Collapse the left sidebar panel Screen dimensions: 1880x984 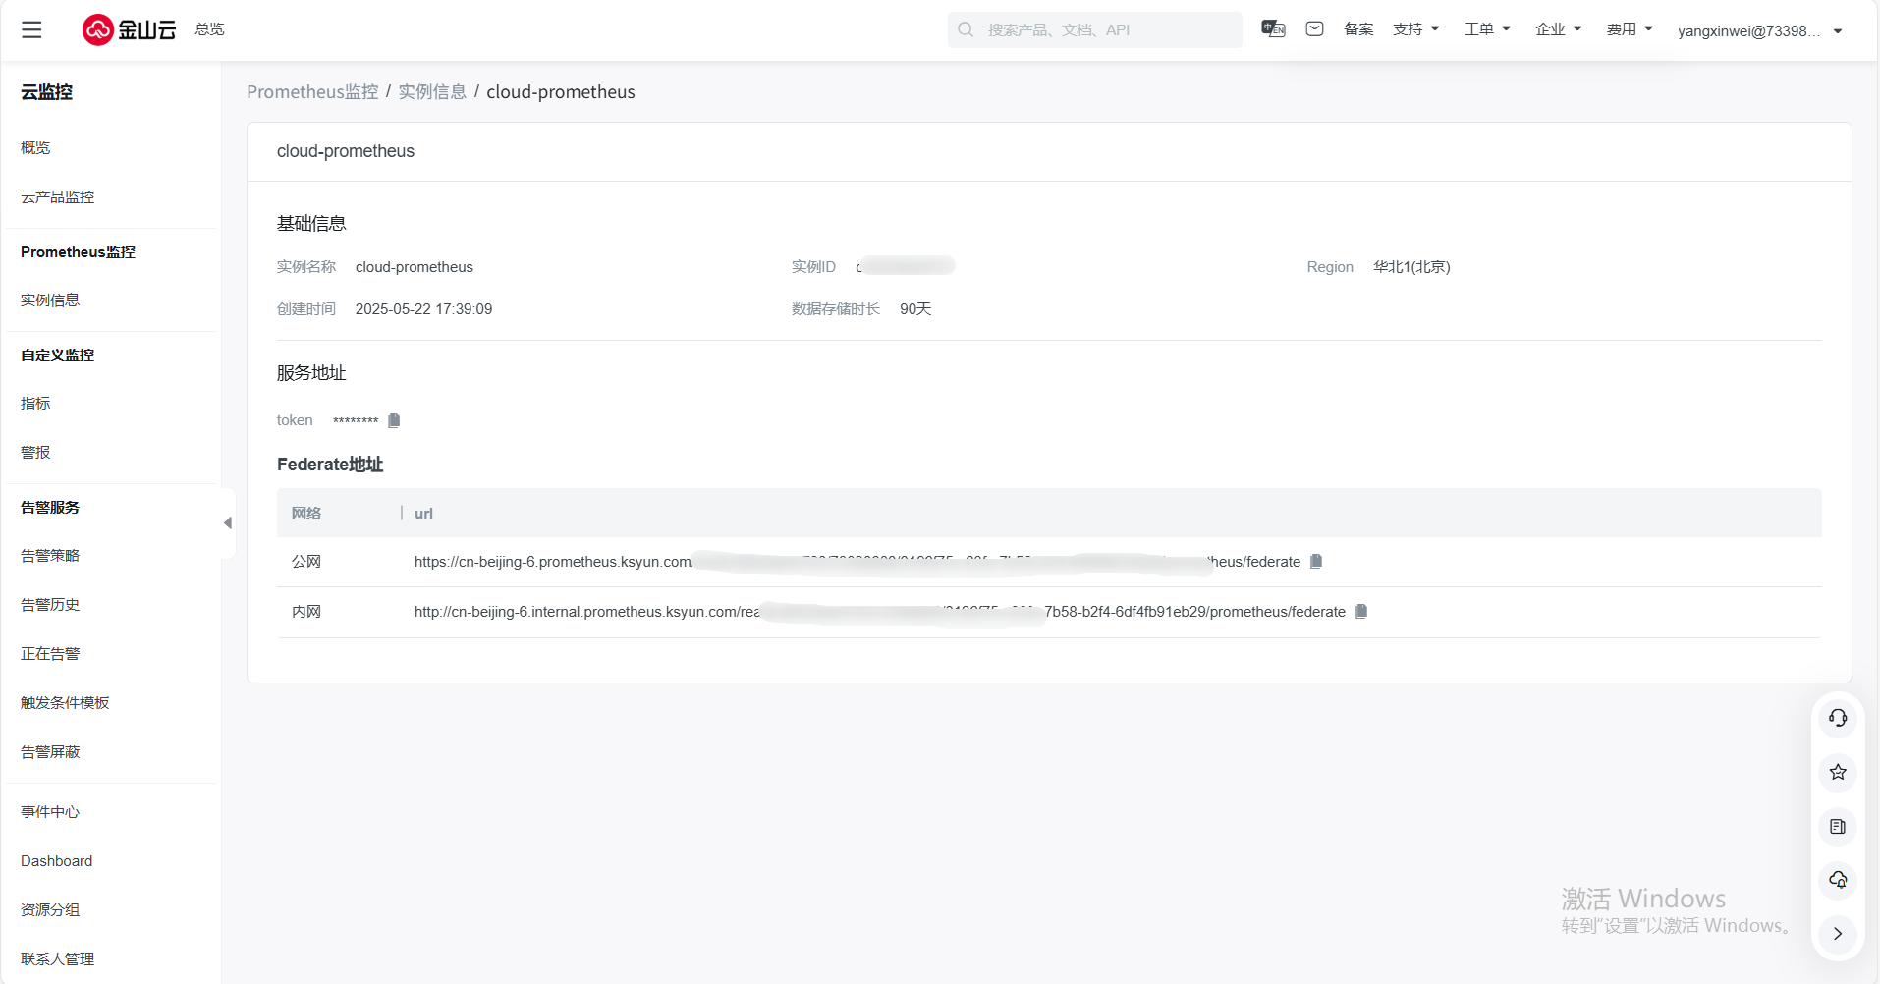click(228, 523)
